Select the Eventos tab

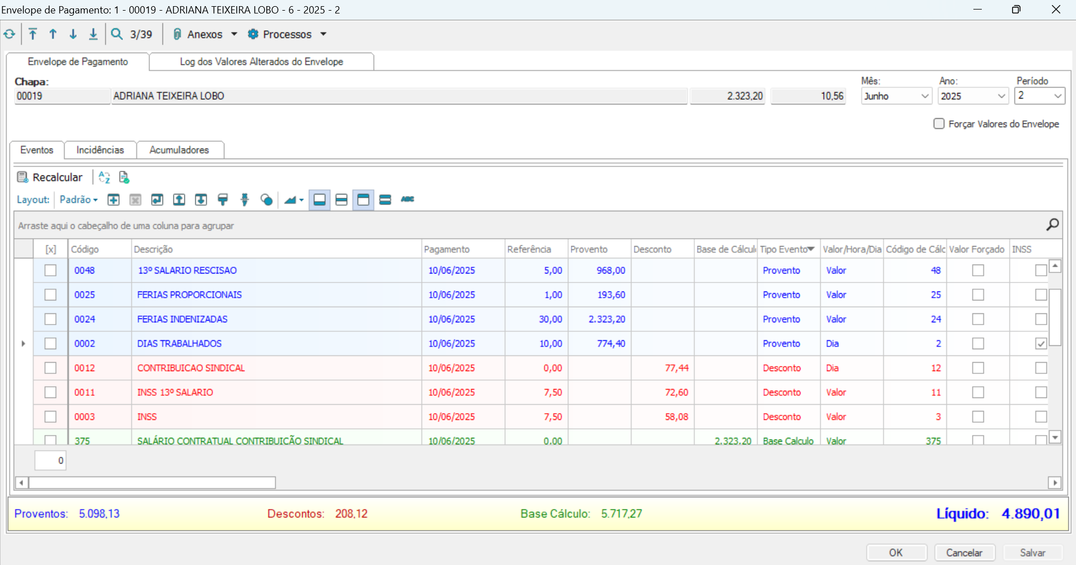(x=37, y=150)
